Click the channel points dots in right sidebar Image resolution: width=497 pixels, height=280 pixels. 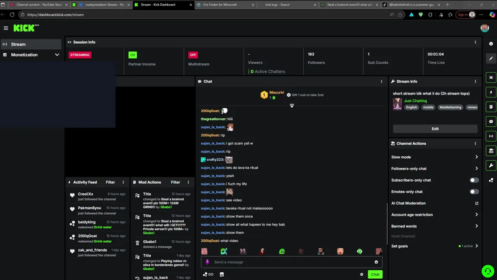coord(491,180)
